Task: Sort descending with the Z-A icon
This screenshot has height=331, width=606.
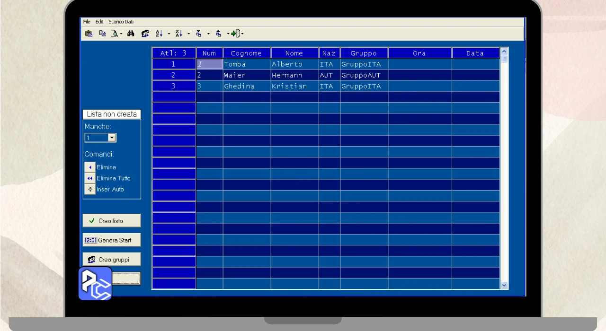Action: pos(178,34)
